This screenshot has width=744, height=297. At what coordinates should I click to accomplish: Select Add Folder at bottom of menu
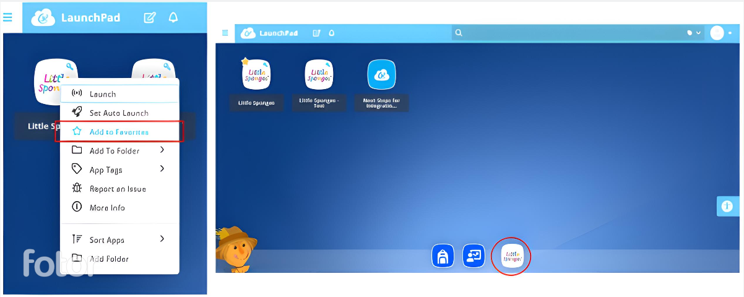109,259
